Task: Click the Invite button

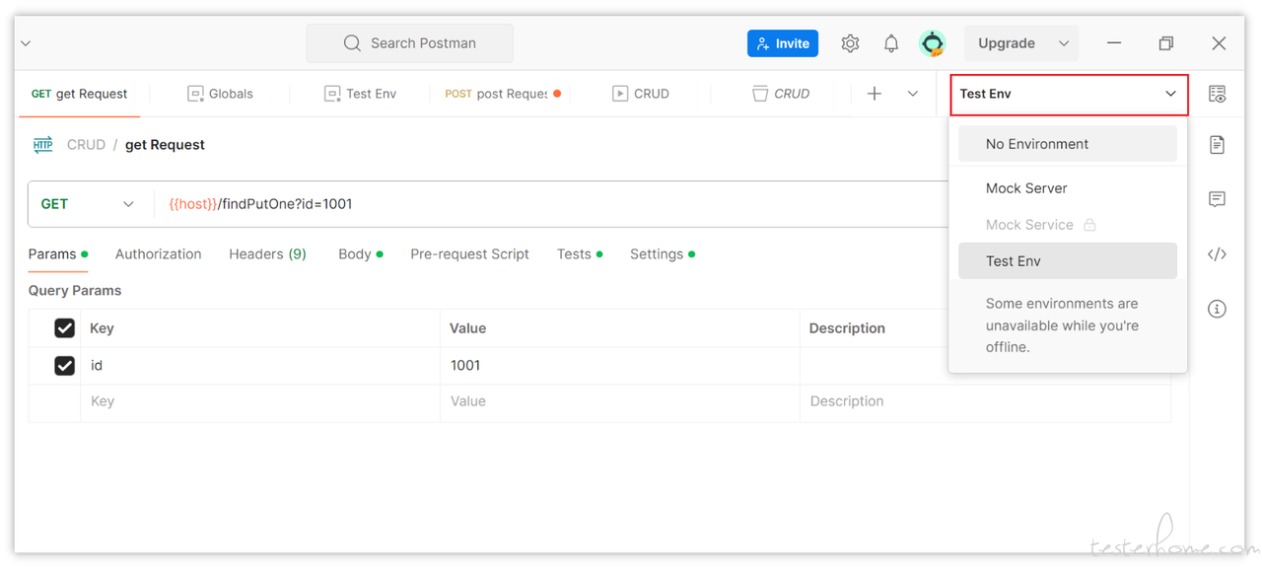Action: pyautogui.click(x=783, y=43)
